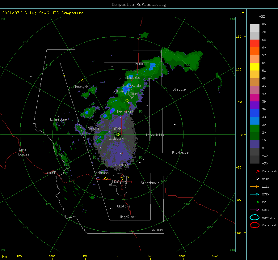Select the light blue 30-33 dBZ swatch
The width and height of the screenshot is (278, 260).
tap(255, 121)
